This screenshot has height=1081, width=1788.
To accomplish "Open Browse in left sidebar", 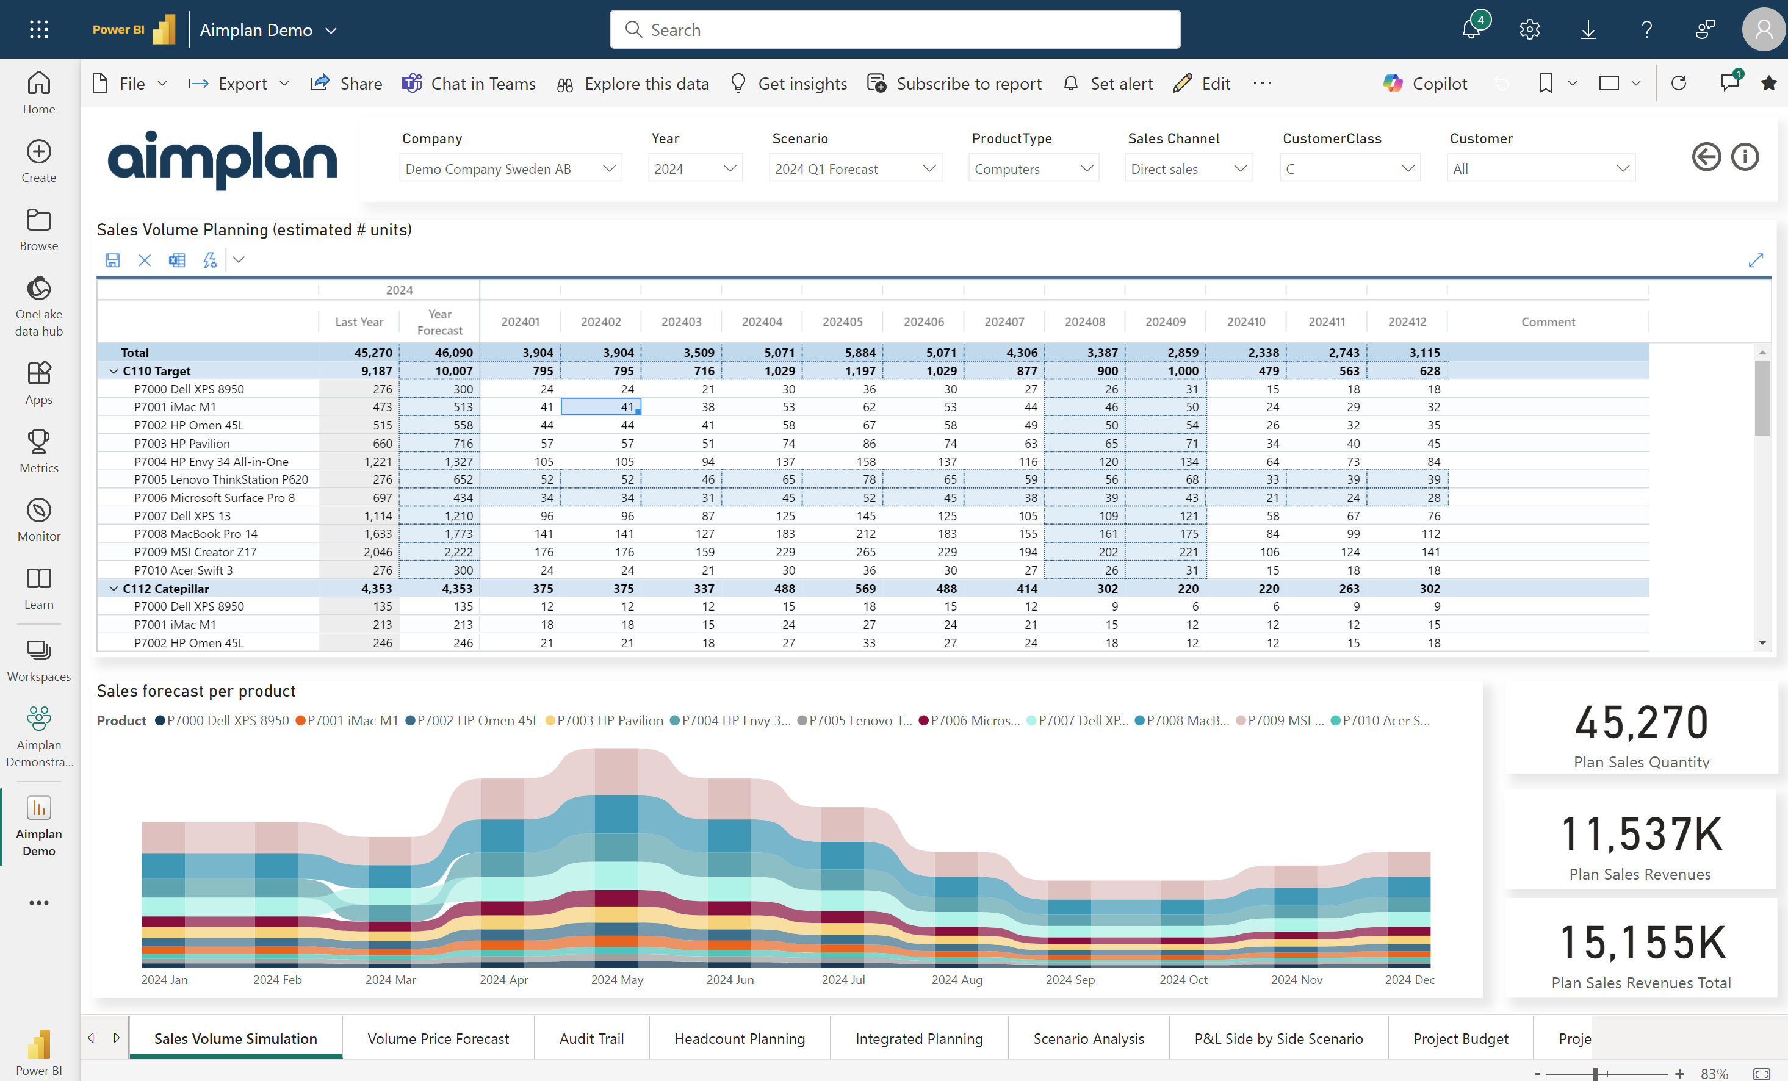I will tap(39, 229).
